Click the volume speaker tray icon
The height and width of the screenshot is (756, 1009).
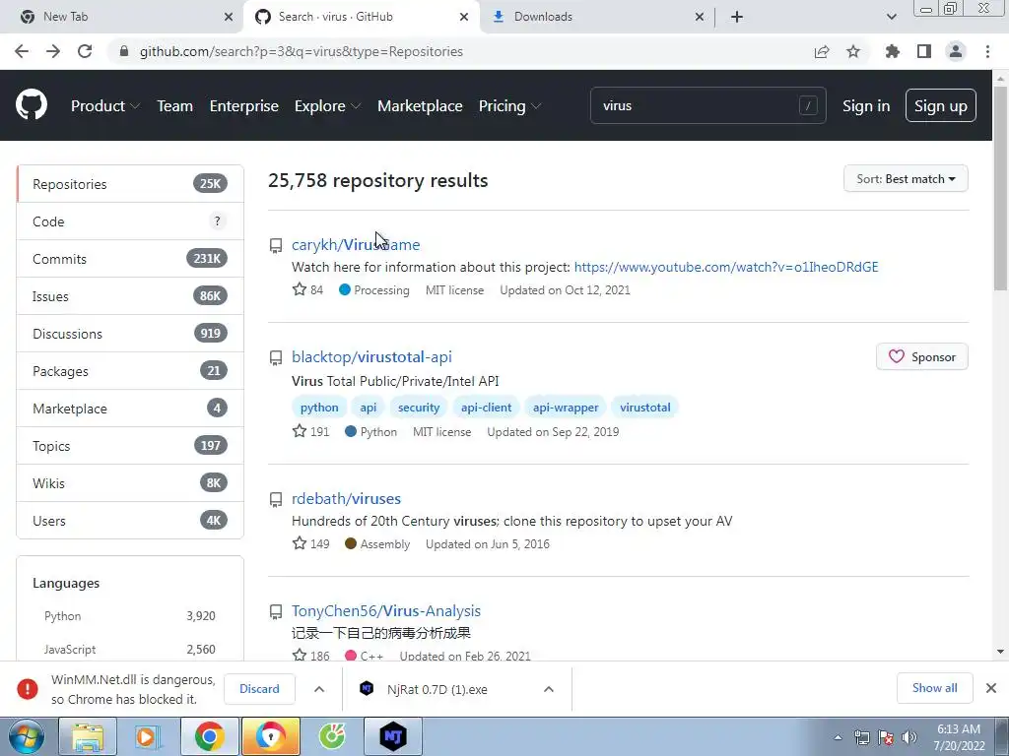click(x=908, y=737)
